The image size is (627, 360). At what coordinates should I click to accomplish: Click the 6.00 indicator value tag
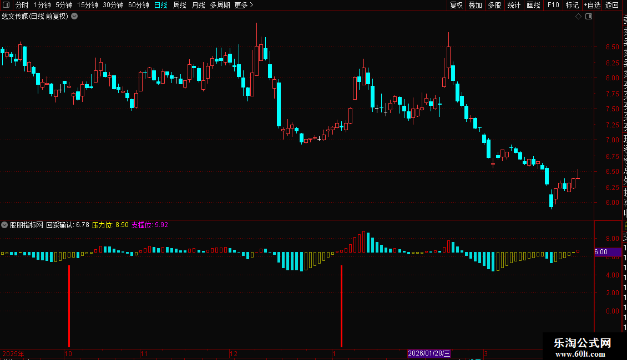(x=608, y=252)
